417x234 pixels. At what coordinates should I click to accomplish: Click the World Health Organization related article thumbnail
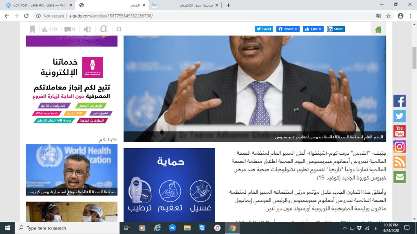(72, 170)
